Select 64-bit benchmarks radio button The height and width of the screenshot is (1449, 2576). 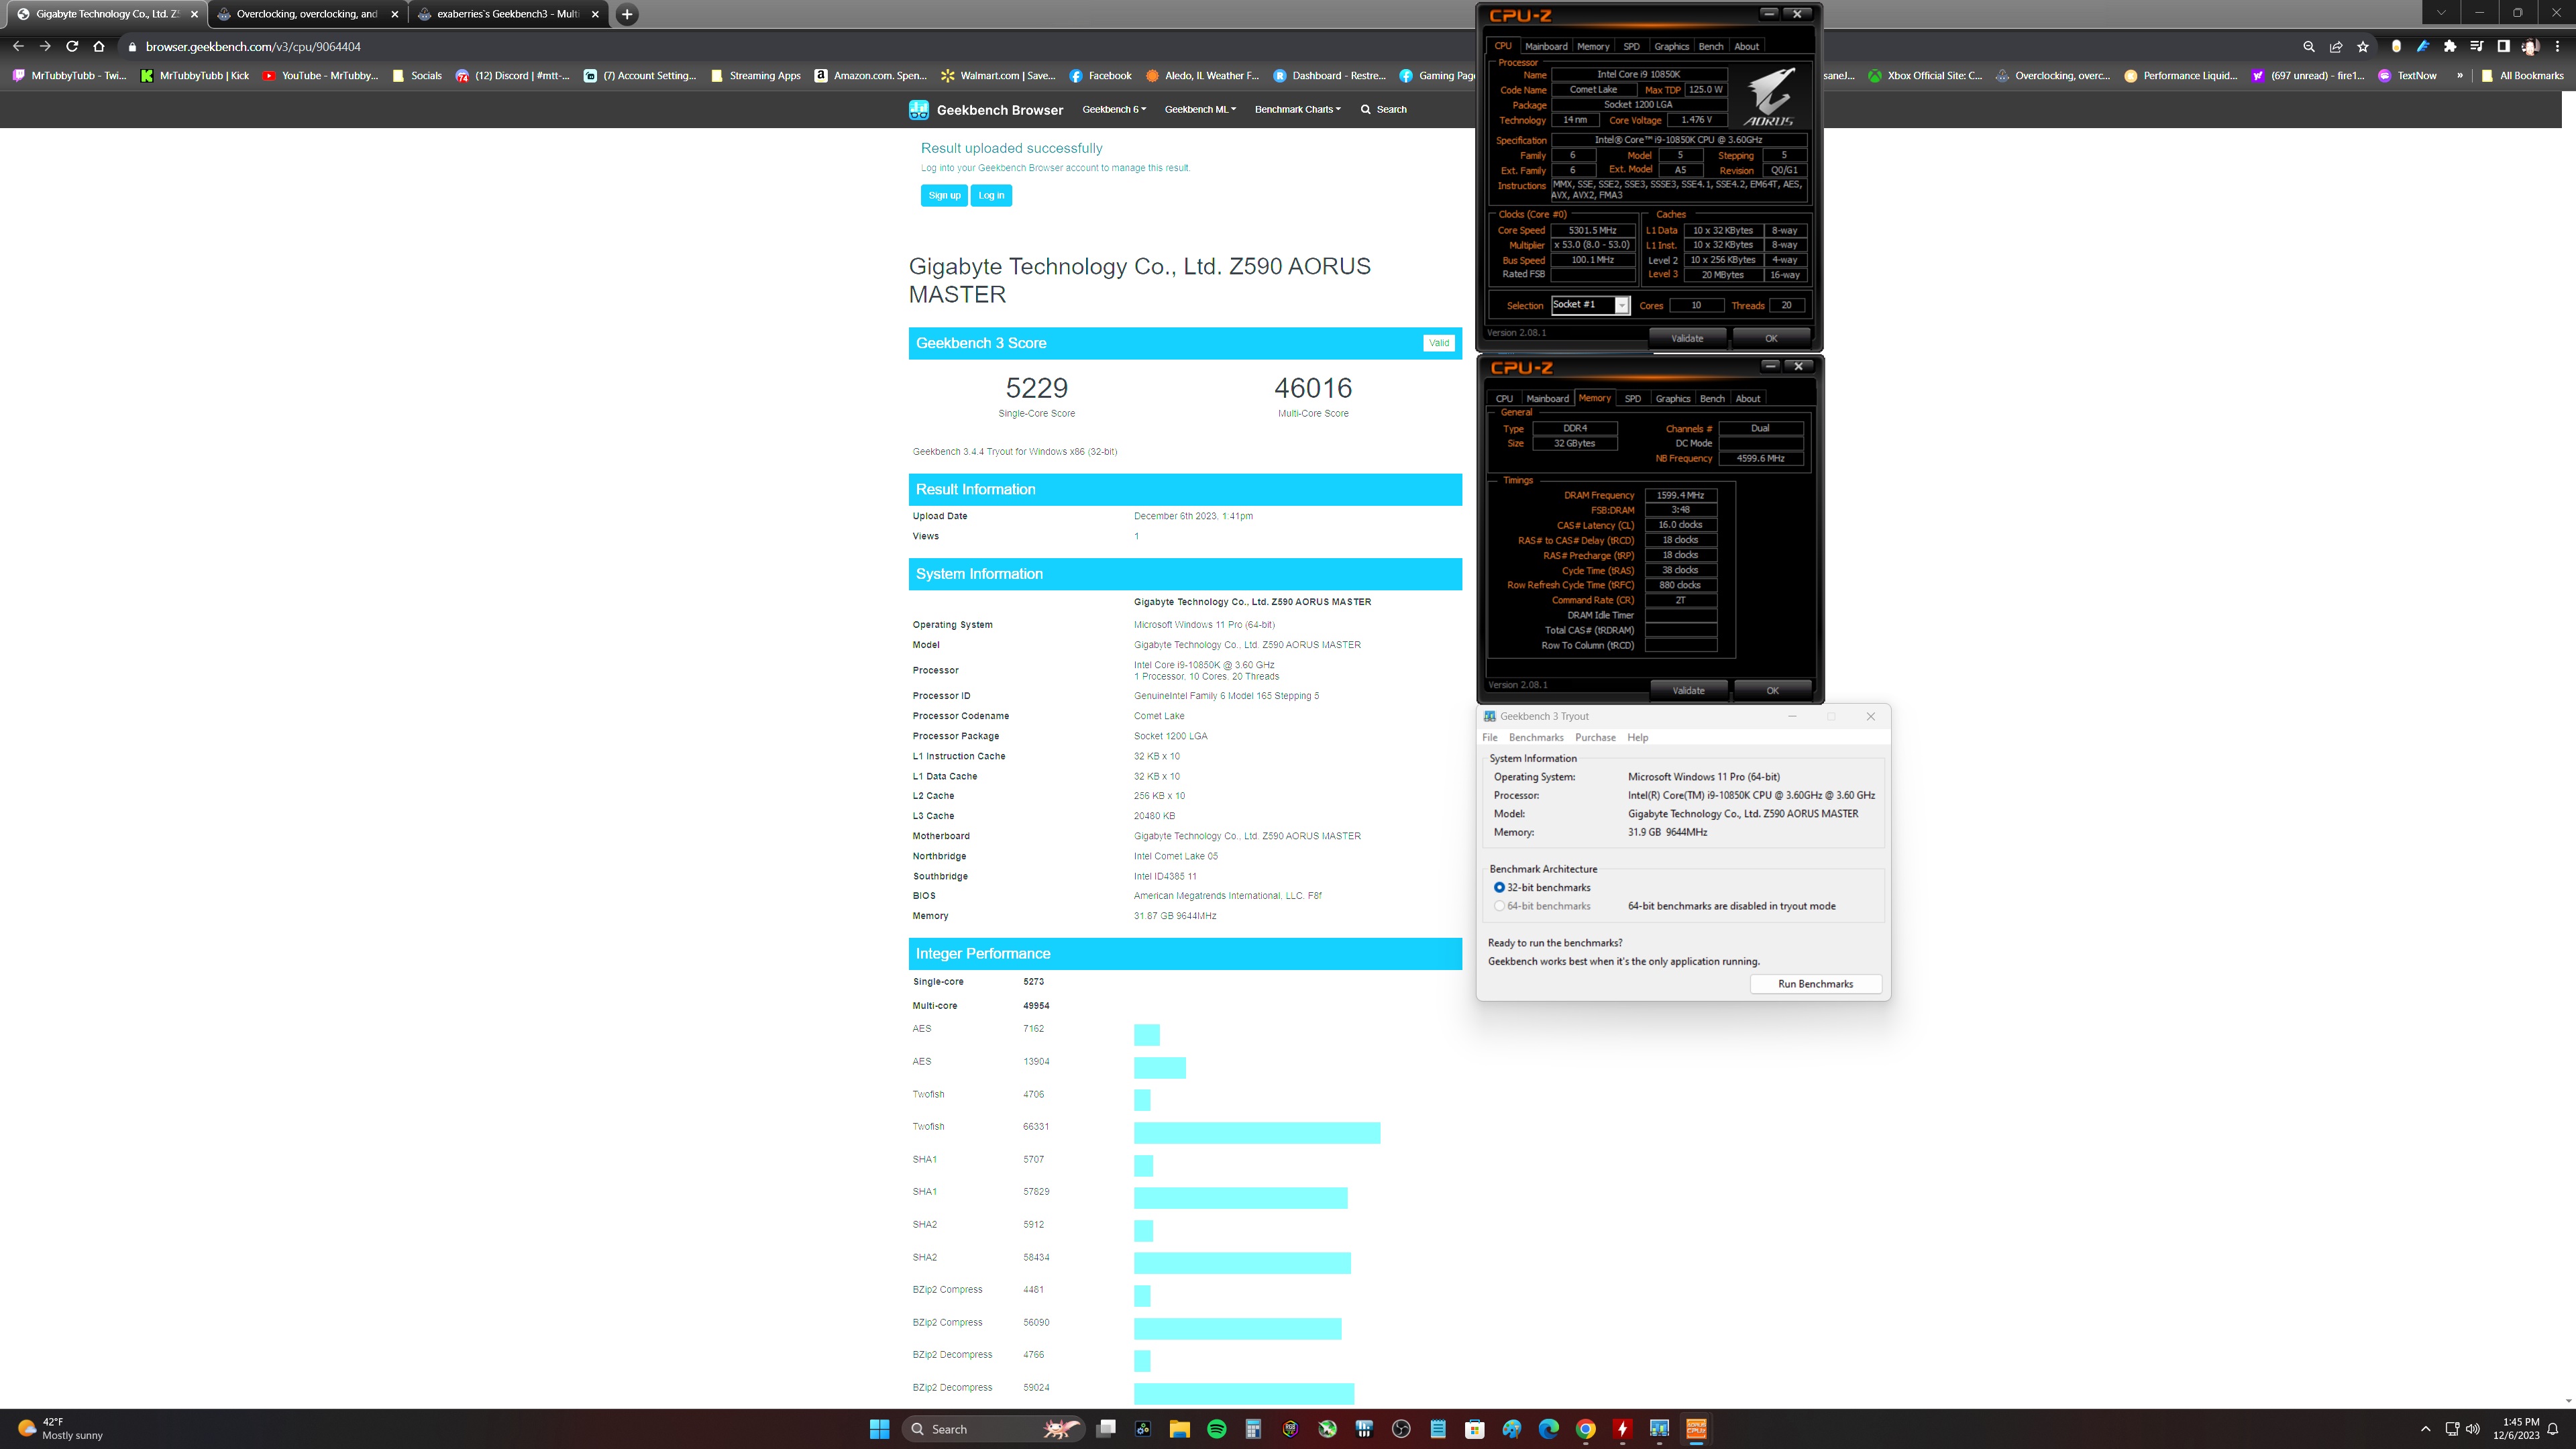1499,907
